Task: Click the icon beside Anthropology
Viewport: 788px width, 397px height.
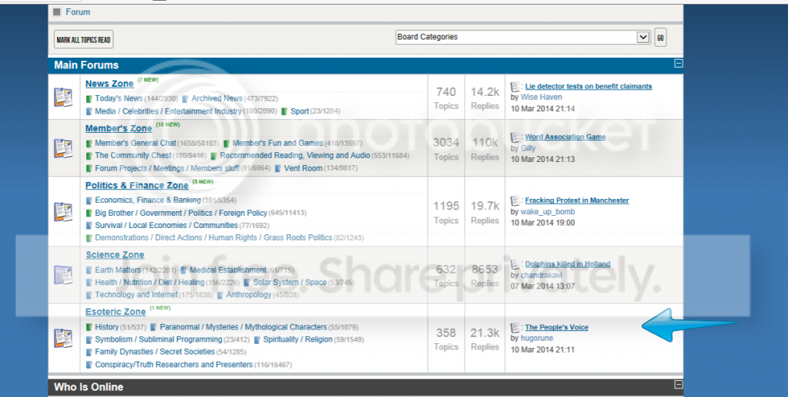Action: [220, 295]
